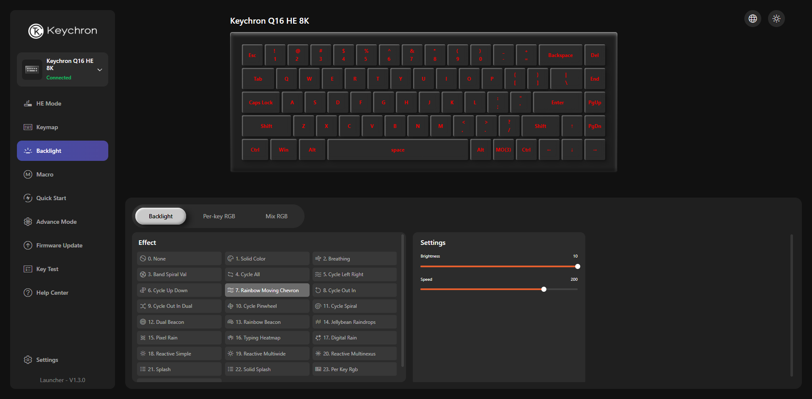Pick the Typing Heatmap effect
The image size is (812, 399).
point(267,338)
